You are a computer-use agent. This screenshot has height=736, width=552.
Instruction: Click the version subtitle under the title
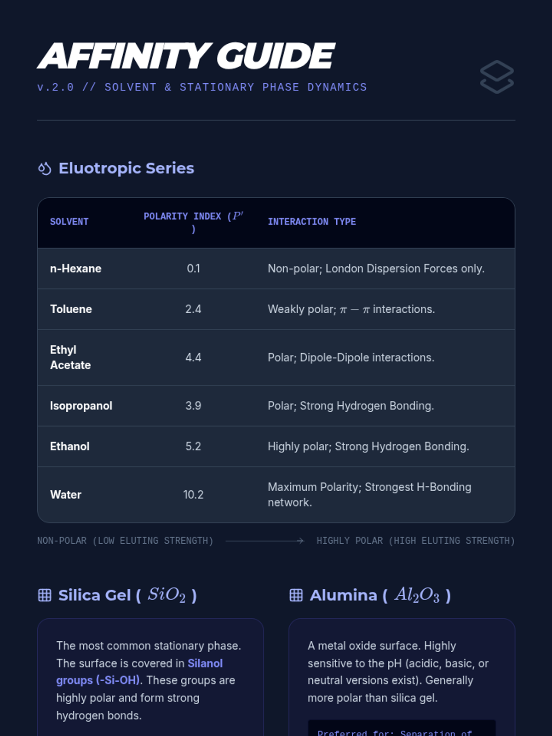[x=202, y=87]
